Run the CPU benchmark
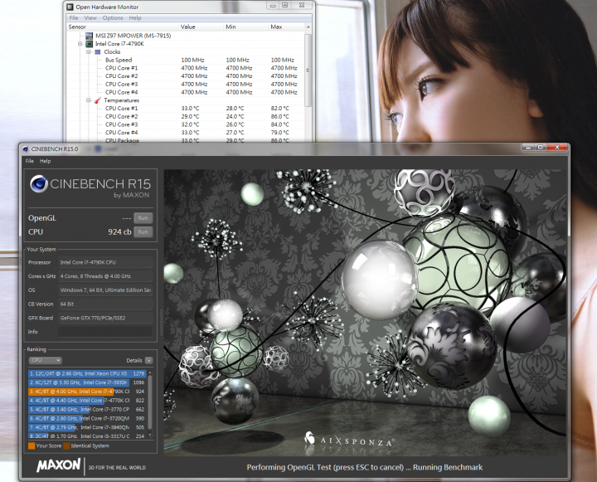The image size is (597, 482). click(143, 231)
